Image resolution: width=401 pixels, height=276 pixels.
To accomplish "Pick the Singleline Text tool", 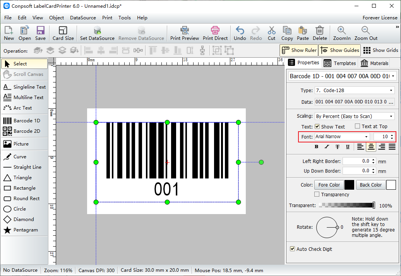I will click(x=24, y=87).
